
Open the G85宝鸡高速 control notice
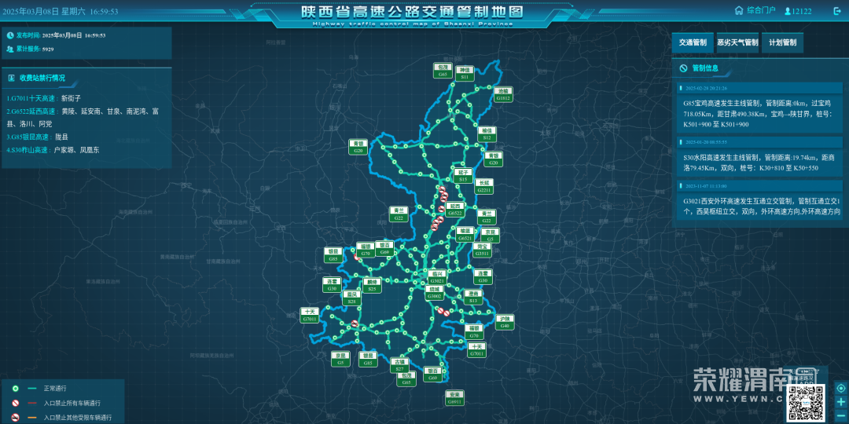(x=760, y=113)
